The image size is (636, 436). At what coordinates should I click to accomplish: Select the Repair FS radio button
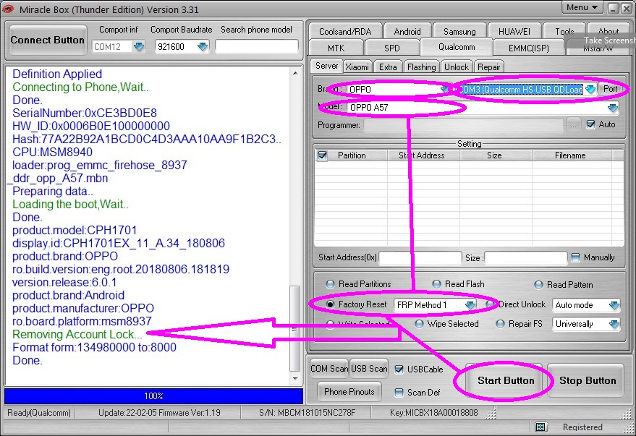(x=500, y=324)
